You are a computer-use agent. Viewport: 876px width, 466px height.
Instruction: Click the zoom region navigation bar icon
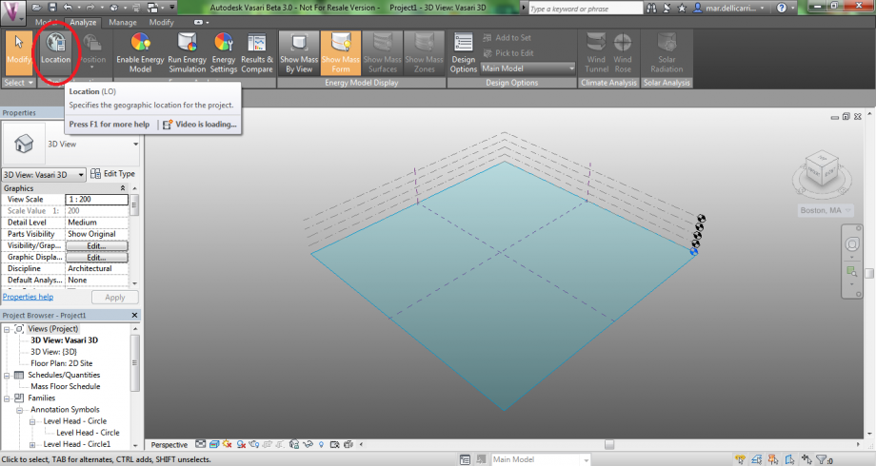tap(851, 271)
